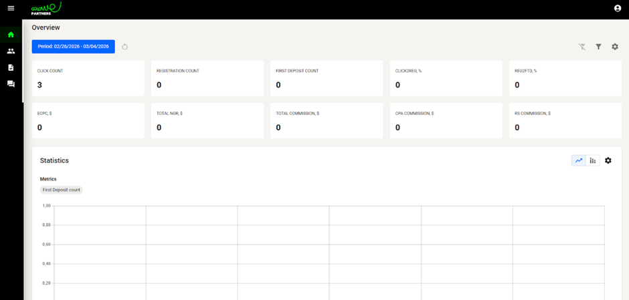The width and height of the screenshot is (629, 300).
Task: Select the RS Commission card
Action: (565, 121)
